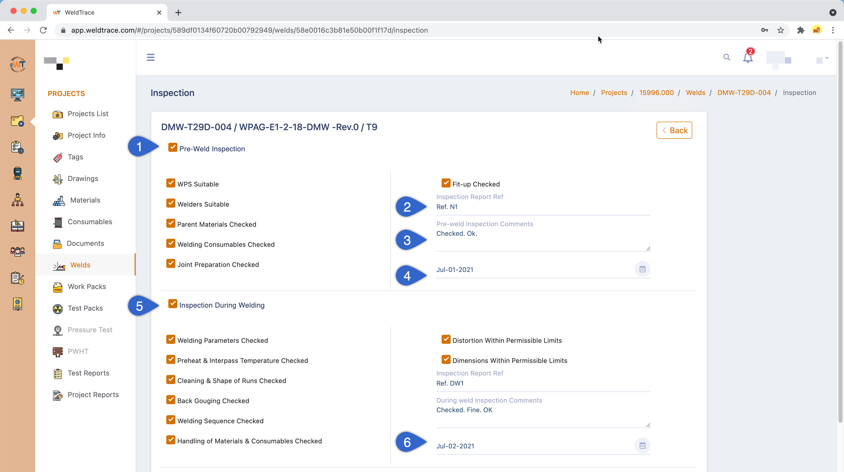Click the organization chart icon in left rail
This screenshot has height=472, width=844.
17,200
